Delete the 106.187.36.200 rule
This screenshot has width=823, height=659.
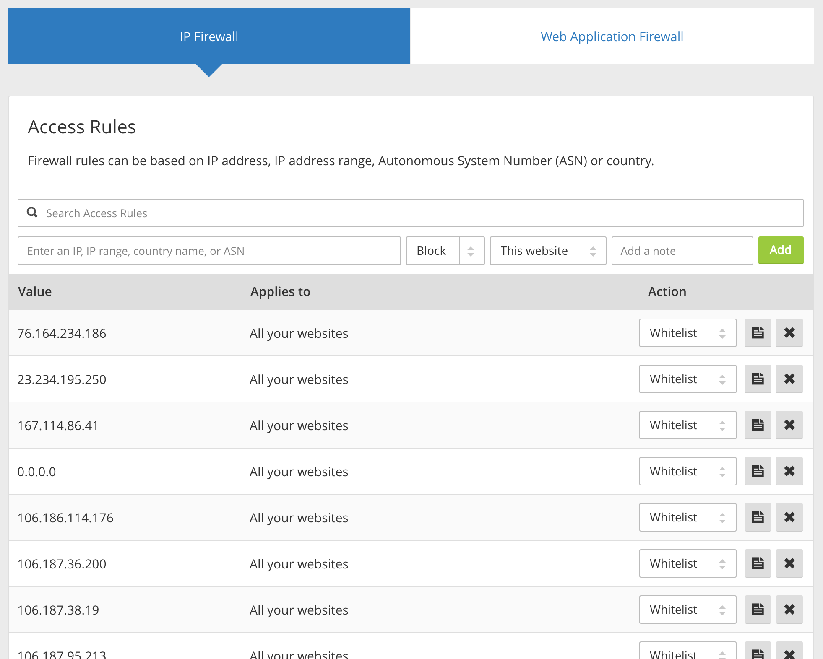pyautogui.click(x=789, y=563)
